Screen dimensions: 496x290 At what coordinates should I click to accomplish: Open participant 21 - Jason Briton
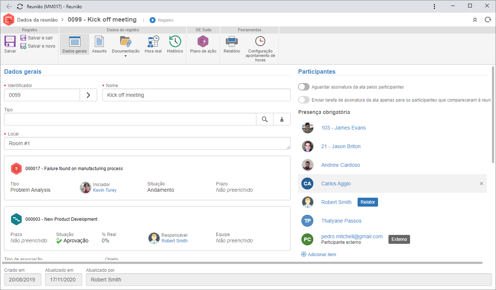[341, 146]
